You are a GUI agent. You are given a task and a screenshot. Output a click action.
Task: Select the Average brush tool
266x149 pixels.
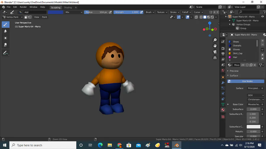pos(5,38)
